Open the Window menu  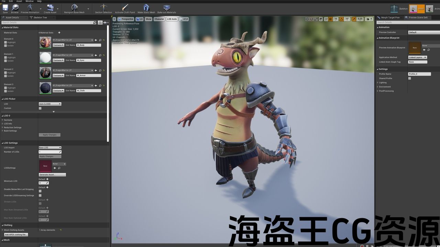click(x=29, y=1)
